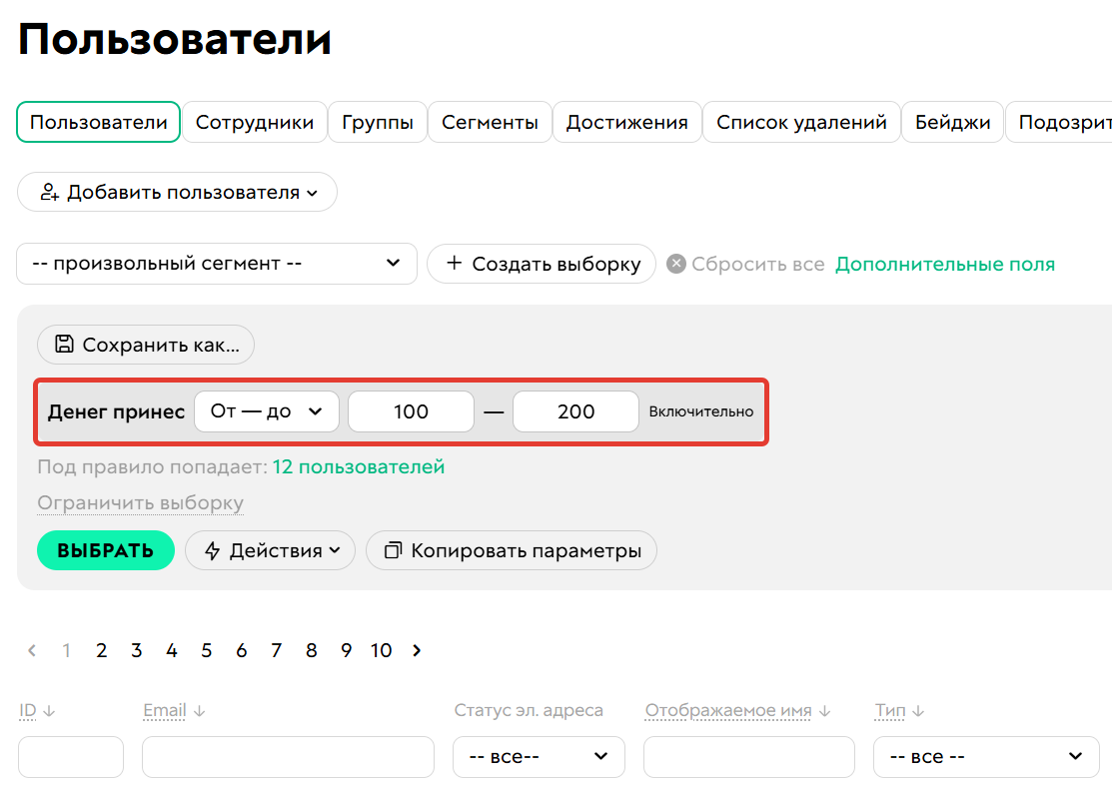
Task: Go to page 5 in pagination
Action: tap(206, 650)
